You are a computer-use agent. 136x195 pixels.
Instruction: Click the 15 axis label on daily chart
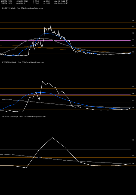point(133,21)
